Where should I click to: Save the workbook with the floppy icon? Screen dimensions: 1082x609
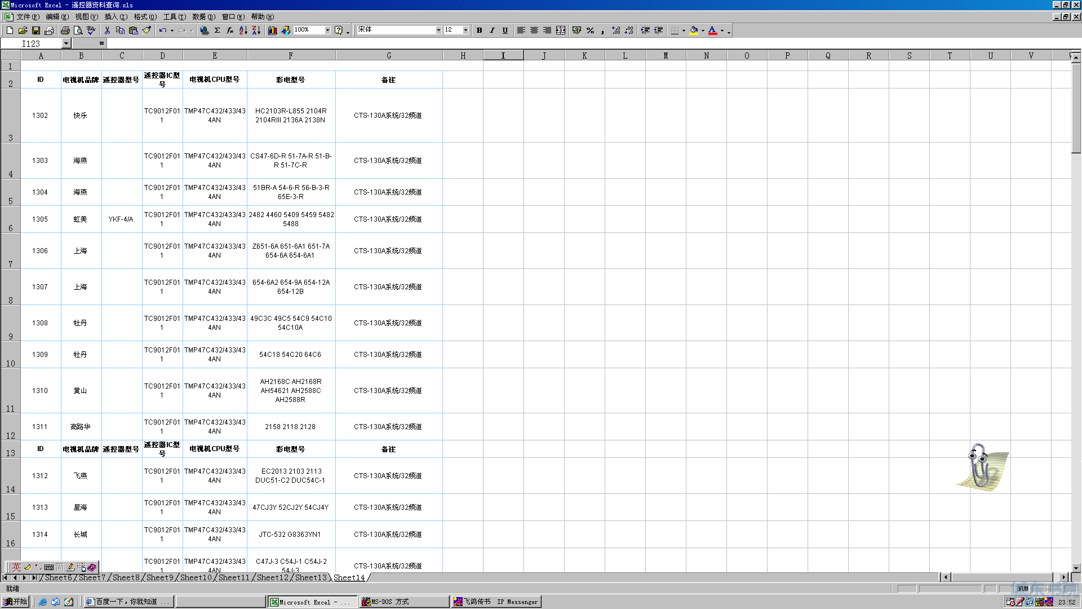[x=36, y=30]
